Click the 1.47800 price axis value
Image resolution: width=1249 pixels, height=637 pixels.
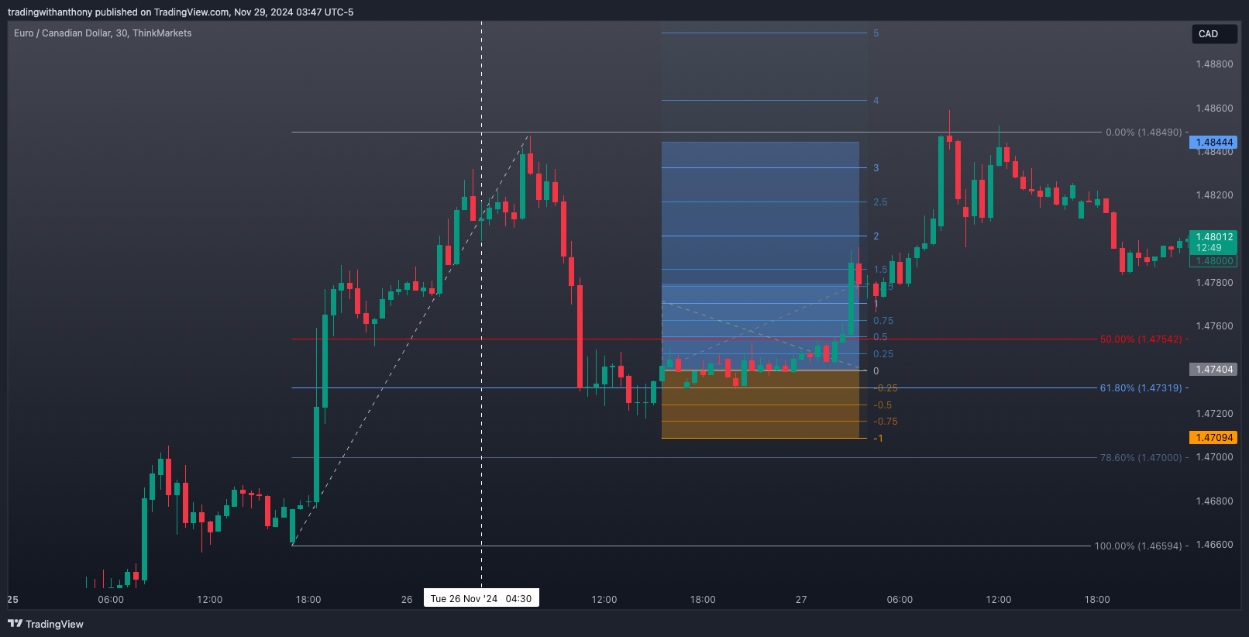(1214, 283)
